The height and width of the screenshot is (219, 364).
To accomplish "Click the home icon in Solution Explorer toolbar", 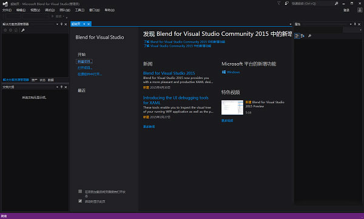I will [x=16, y=30].
